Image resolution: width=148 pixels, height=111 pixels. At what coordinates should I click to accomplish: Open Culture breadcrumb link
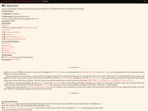coord(37,1)
